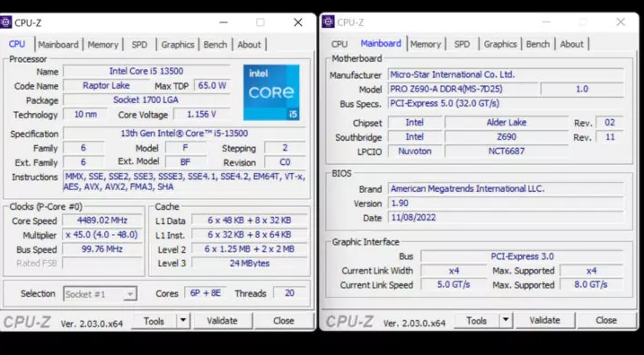
Task: Click the instructions field listing MMX, SSE
Action: pyautogui.click(x=184, y=182)
